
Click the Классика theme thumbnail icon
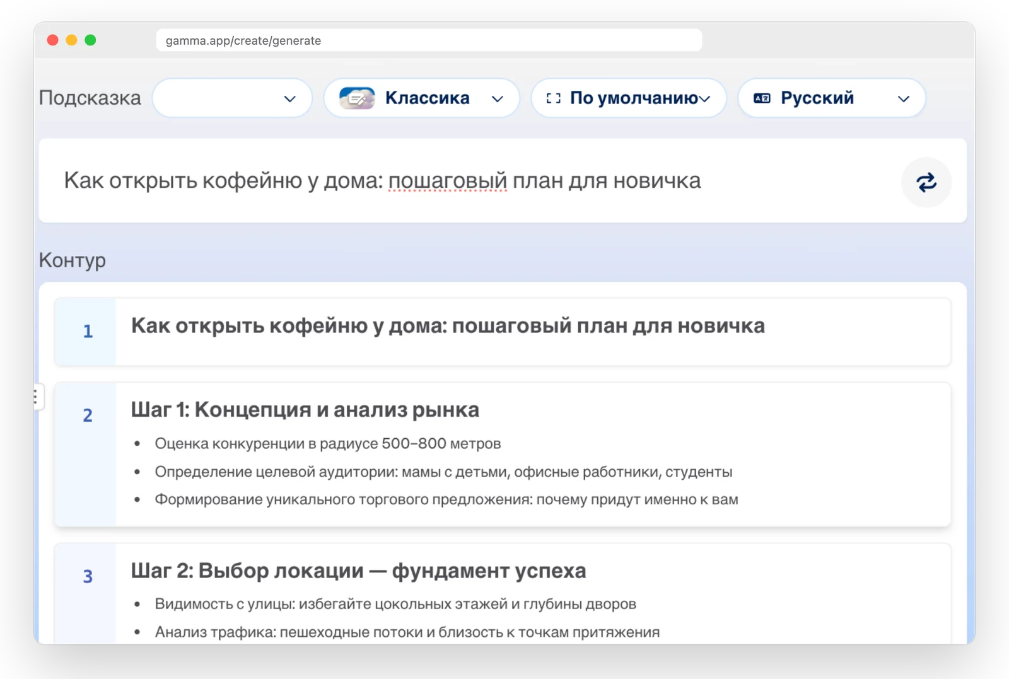click(x=357, y=98)
